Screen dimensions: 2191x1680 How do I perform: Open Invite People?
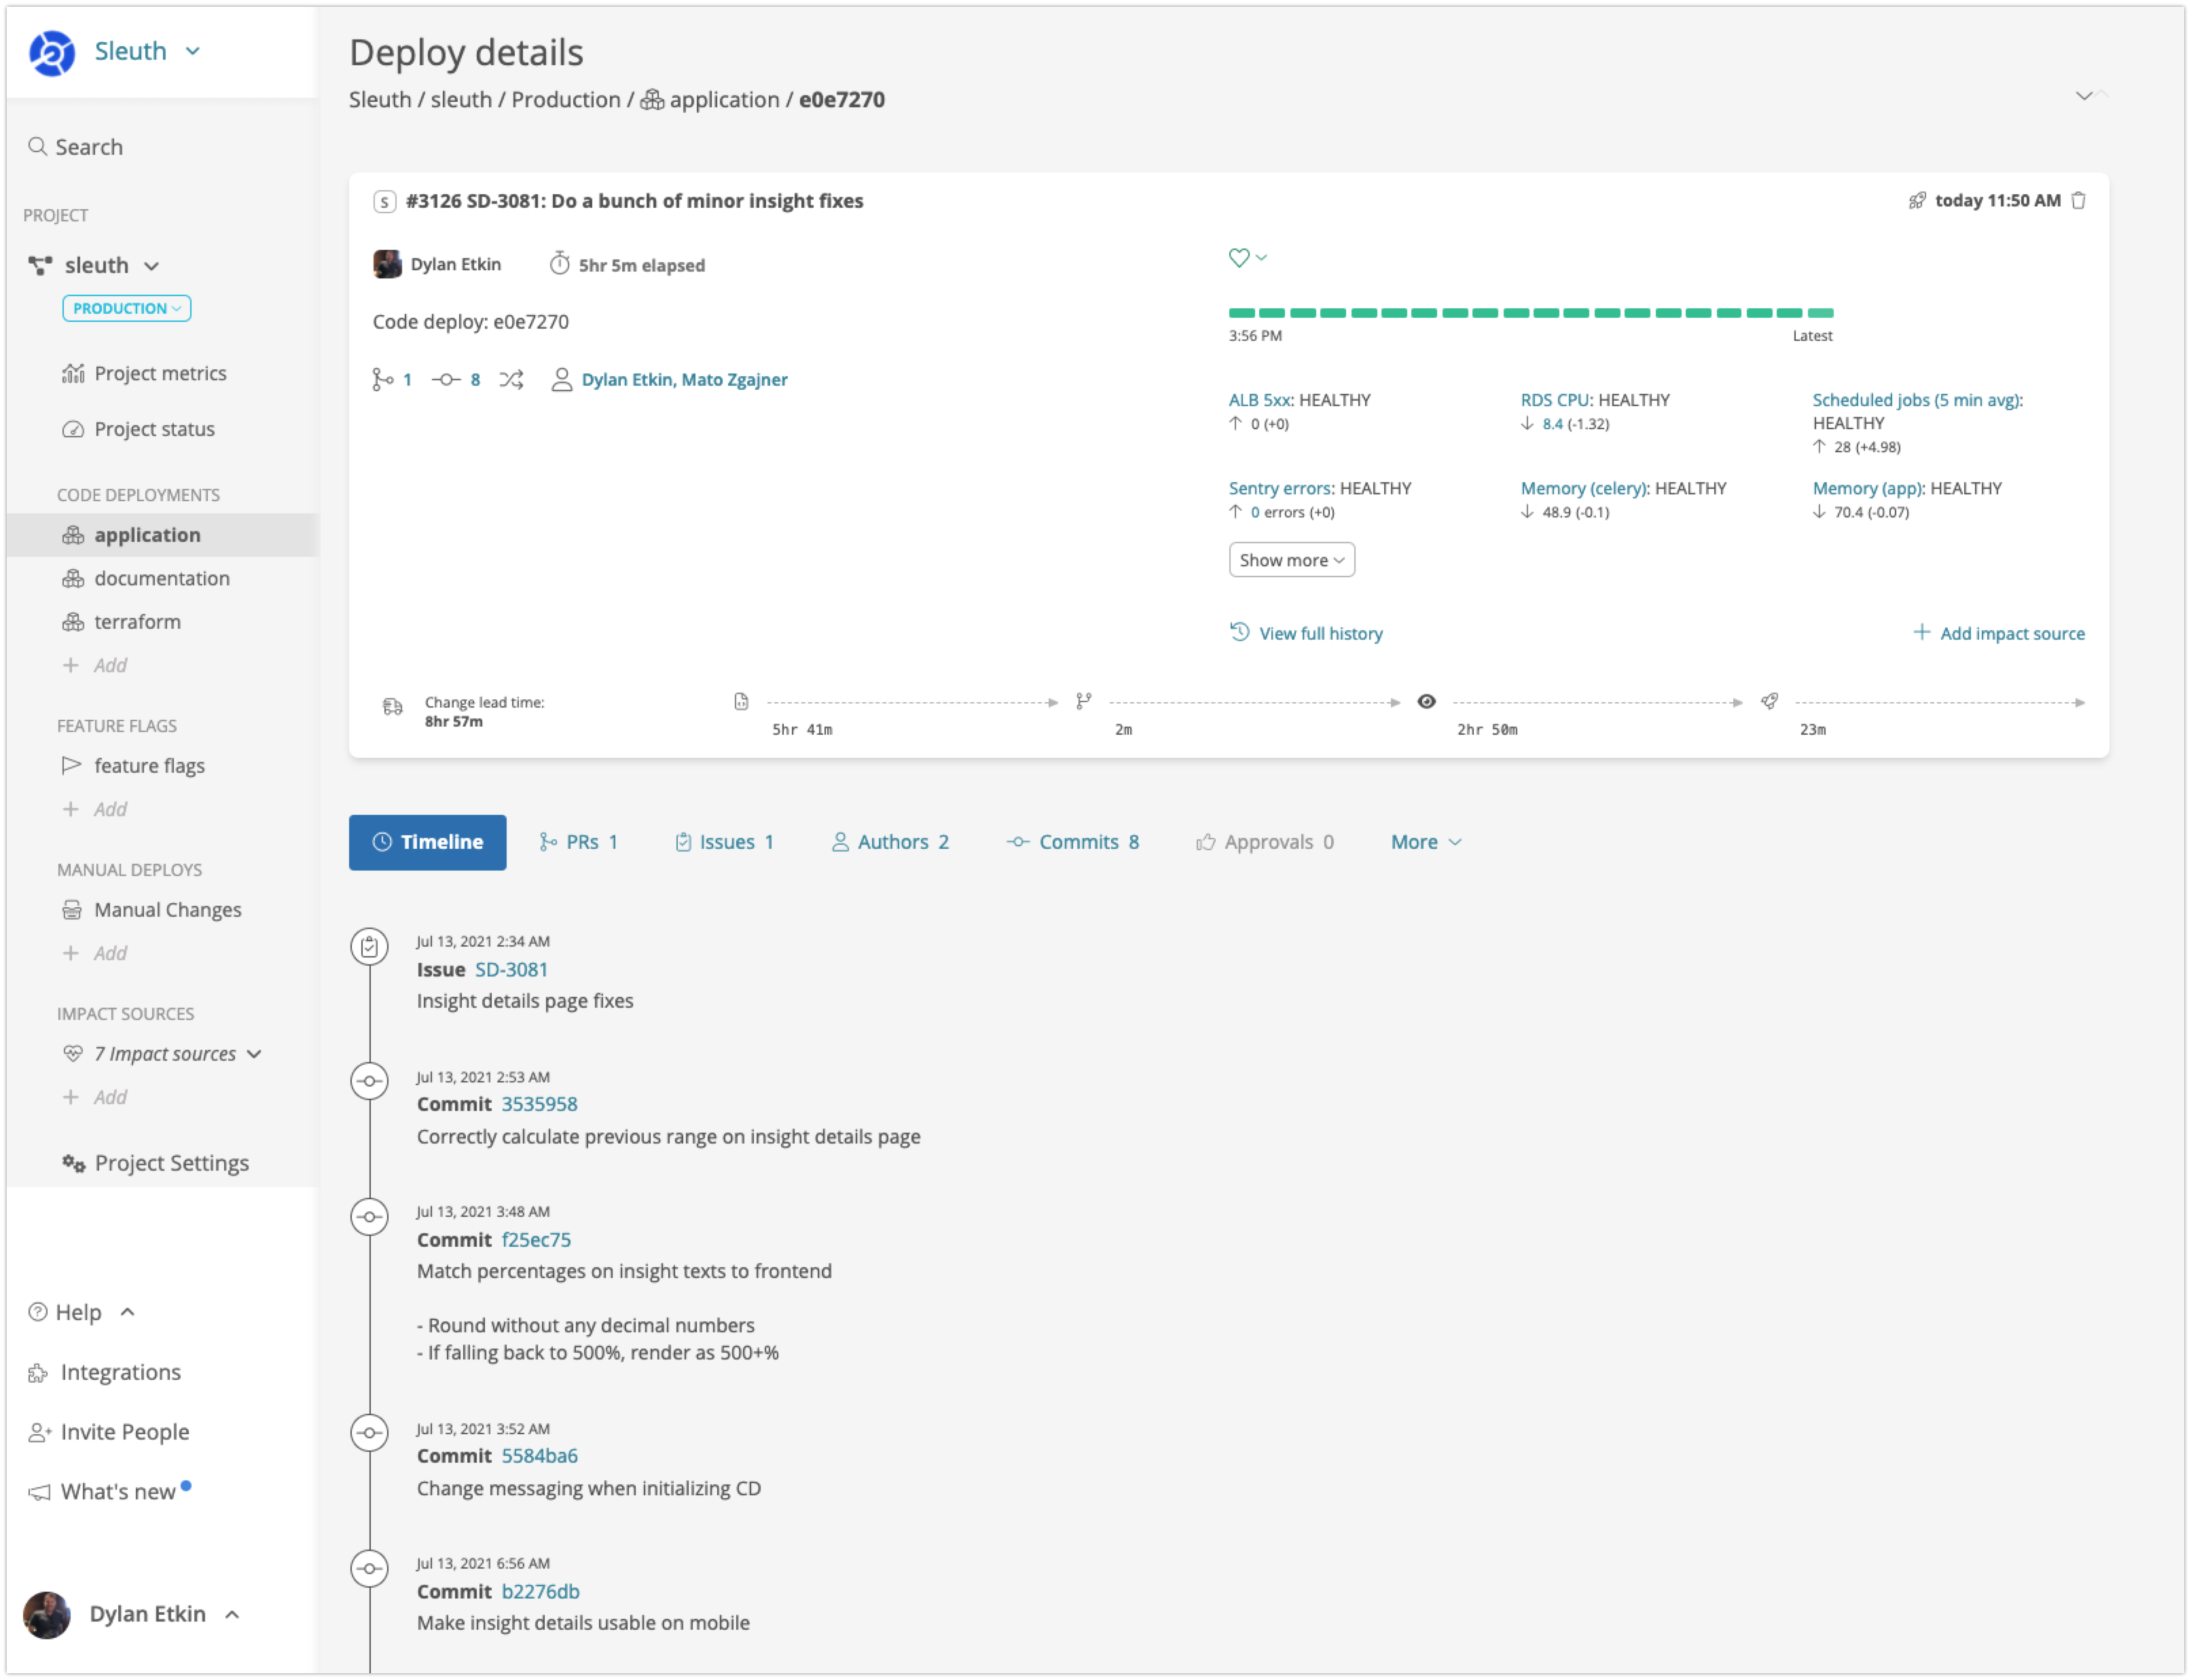click(108, 1432)
